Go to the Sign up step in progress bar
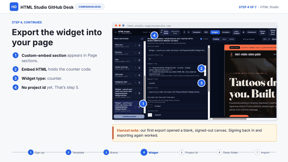 coord(36,152)
